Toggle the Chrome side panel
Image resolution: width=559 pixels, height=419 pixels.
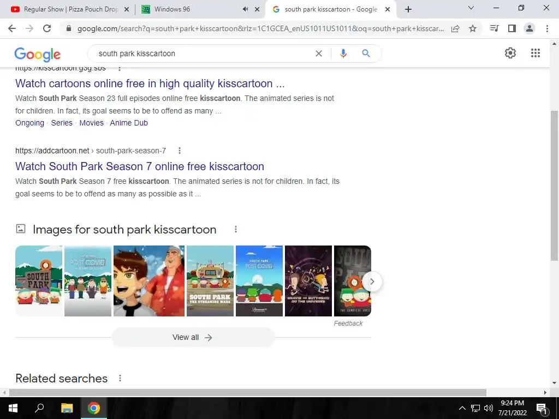tap(512, 28)
